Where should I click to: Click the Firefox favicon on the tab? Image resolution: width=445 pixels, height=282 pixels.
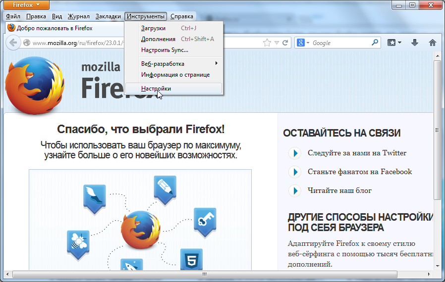tap(11, 28)
